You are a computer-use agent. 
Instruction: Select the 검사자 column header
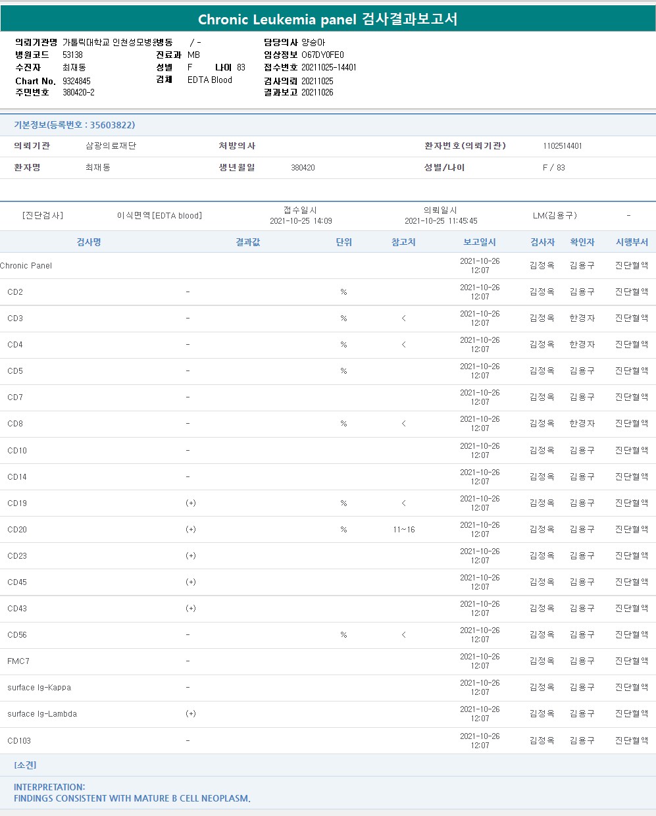tap(542, 242)
